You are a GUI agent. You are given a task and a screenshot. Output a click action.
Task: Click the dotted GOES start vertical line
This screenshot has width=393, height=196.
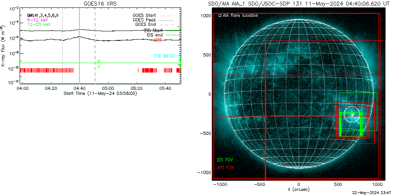coord(62,46)
